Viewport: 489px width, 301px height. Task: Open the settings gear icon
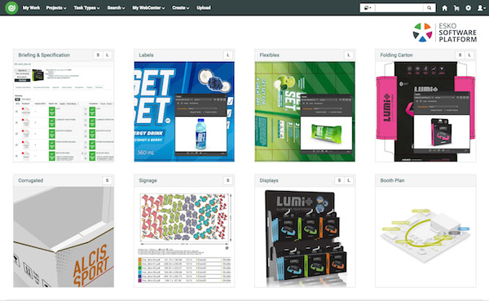[x=469, y=8]
